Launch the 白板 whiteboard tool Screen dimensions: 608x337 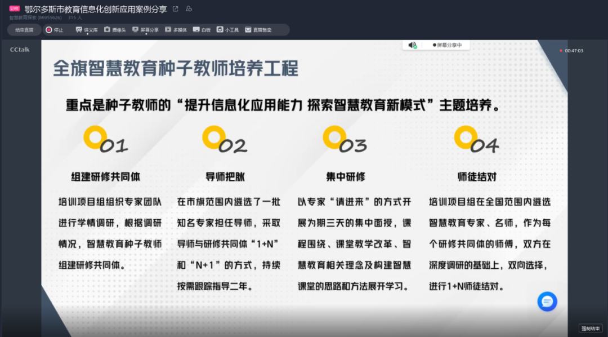click(202, 30)
